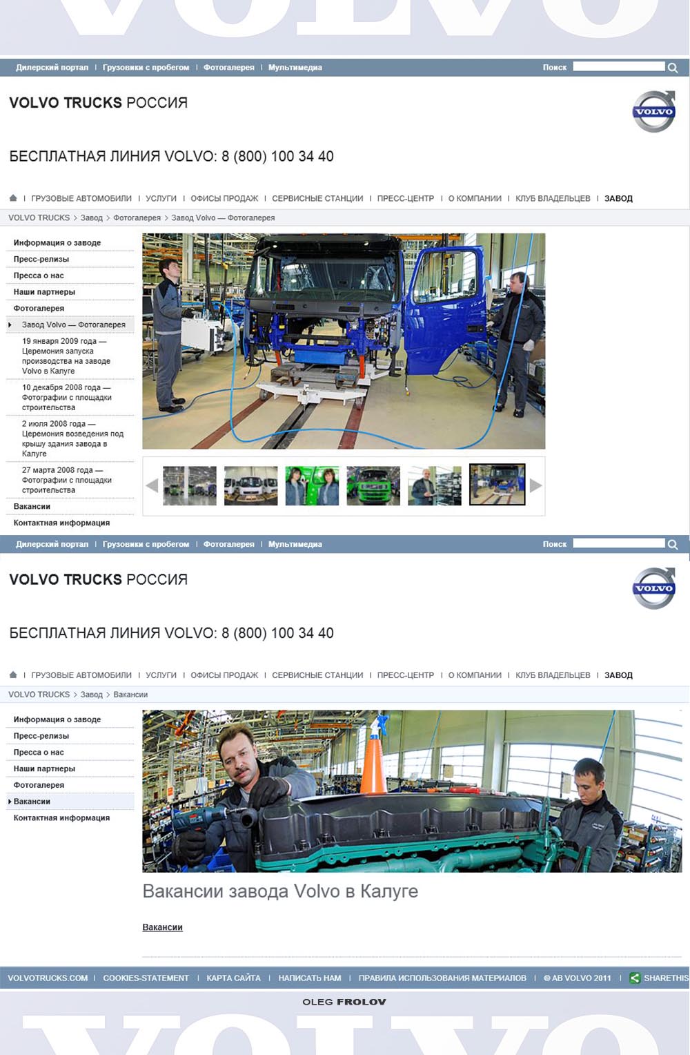Open Информация о заводе in gallery page sidebar

(57, 243)
